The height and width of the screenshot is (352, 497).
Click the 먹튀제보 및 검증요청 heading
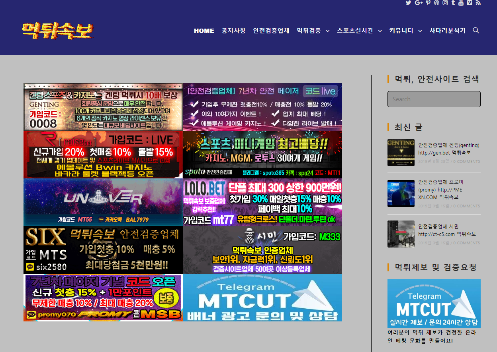pos(435,267)
